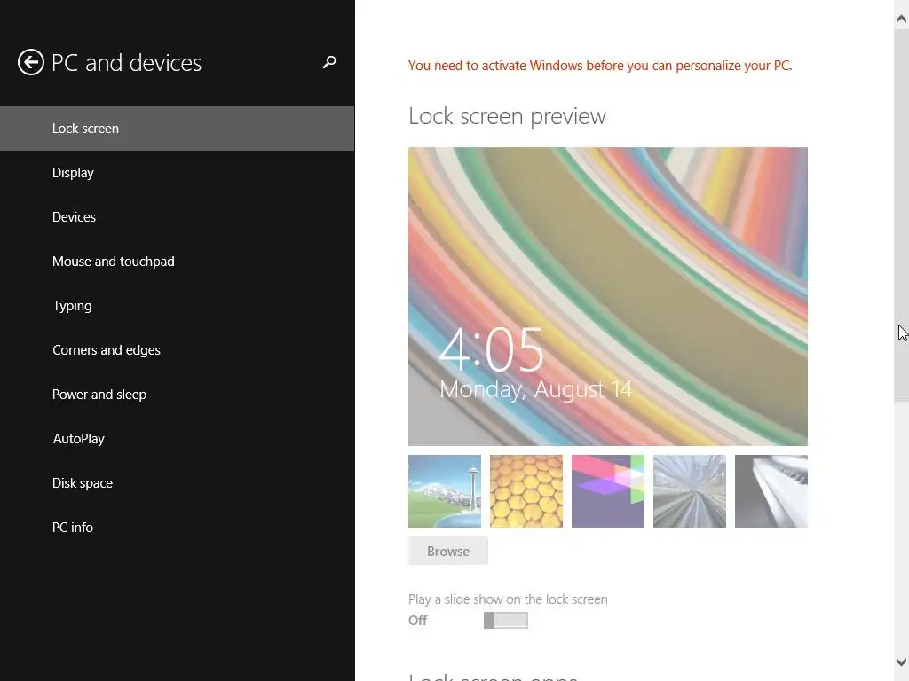The image size is (909, 681).
Task: Click the back arrow icon
Action: tap(31, 62)
